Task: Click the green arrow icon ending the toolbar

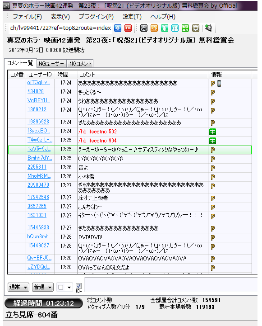Action: point(208,28)
